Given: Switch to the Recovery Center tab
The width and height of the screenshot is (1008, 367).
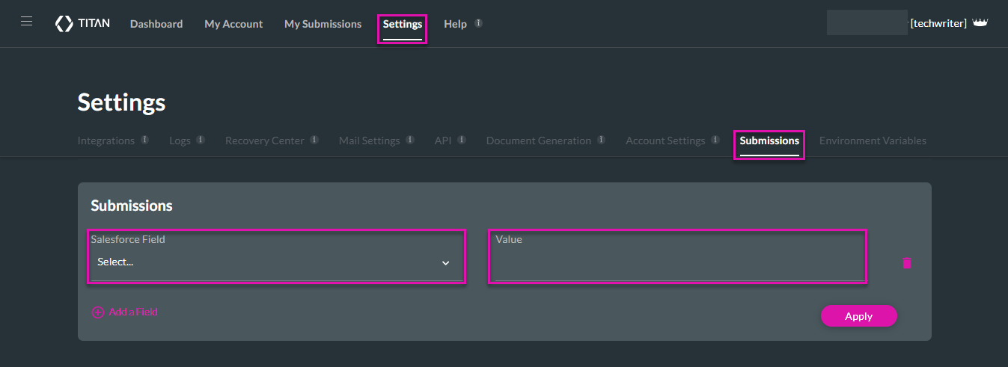Looking at the screenshot, I should tap(264, 141).
